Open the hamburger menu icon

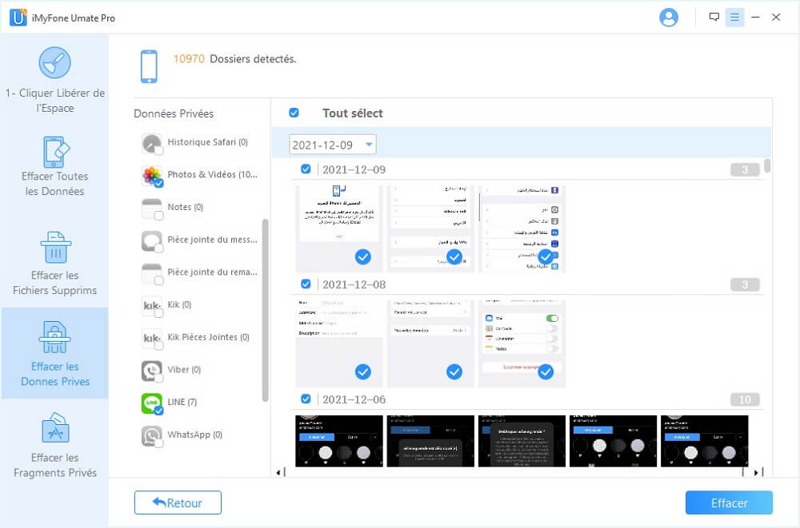(x=734, y=18)
